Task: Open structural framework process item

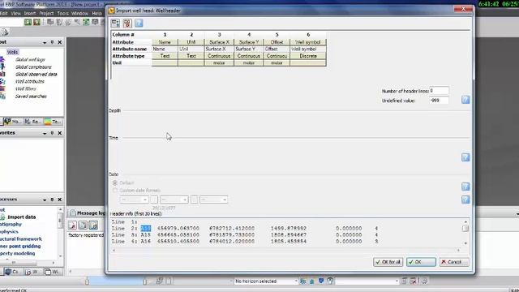Action: pyautogui.click(x=21, y=239)
